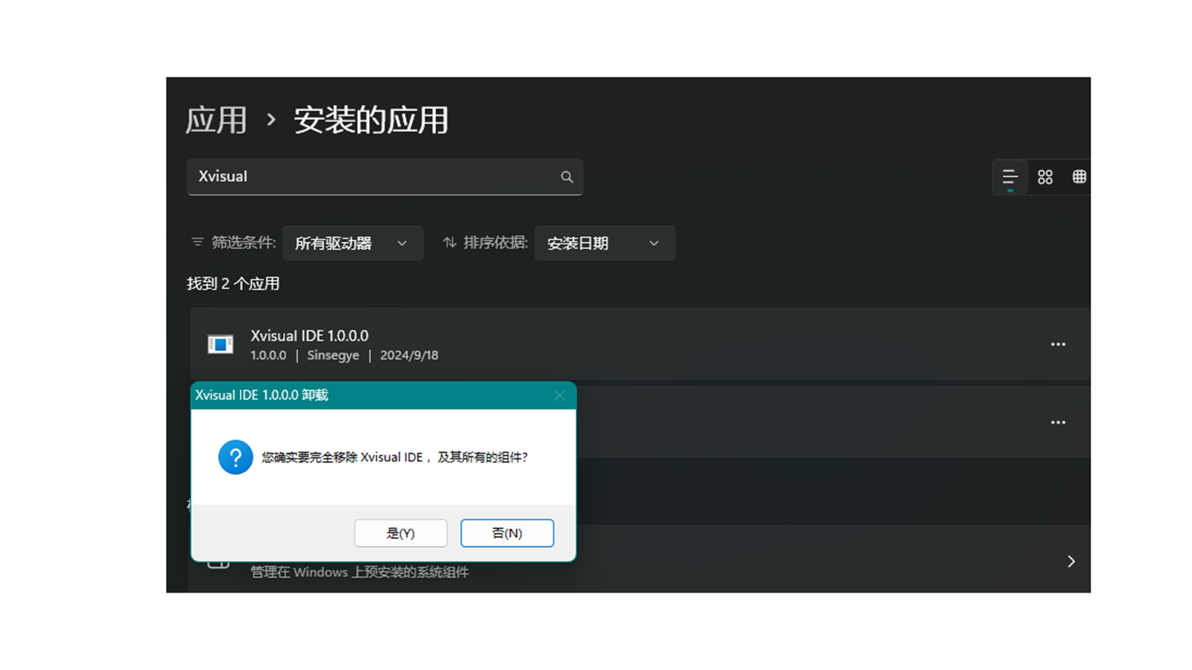Switch to grid view layout
Viewport: 1192px width, 670px height.
click(1045, 177)
